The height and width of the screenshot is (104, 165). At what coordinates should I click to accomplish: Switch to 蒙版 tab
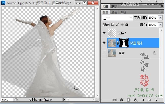coord(114,6)
